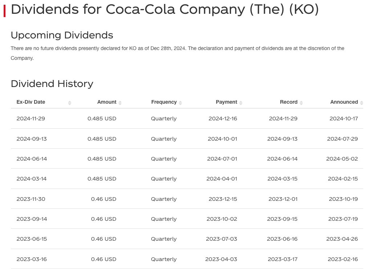Screen dimensions: 368x269
Task: Click the Amount column sort icon
Action: coord(120,103)
